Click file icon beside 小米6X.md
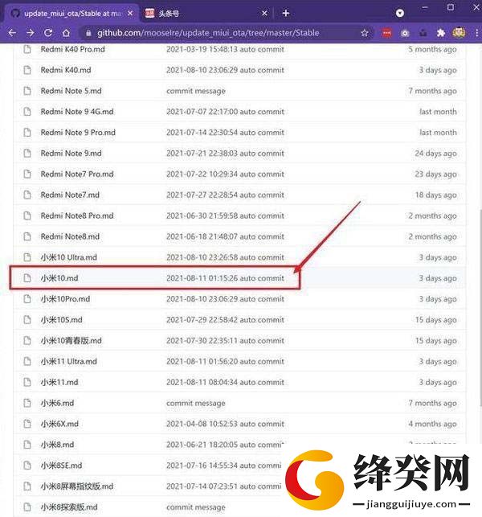 click(x=27, y=424)
